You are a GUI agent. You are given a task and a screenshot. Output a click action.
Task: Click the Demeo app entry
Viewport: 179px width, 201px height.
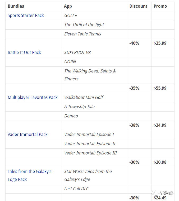(x=71, y=116)
